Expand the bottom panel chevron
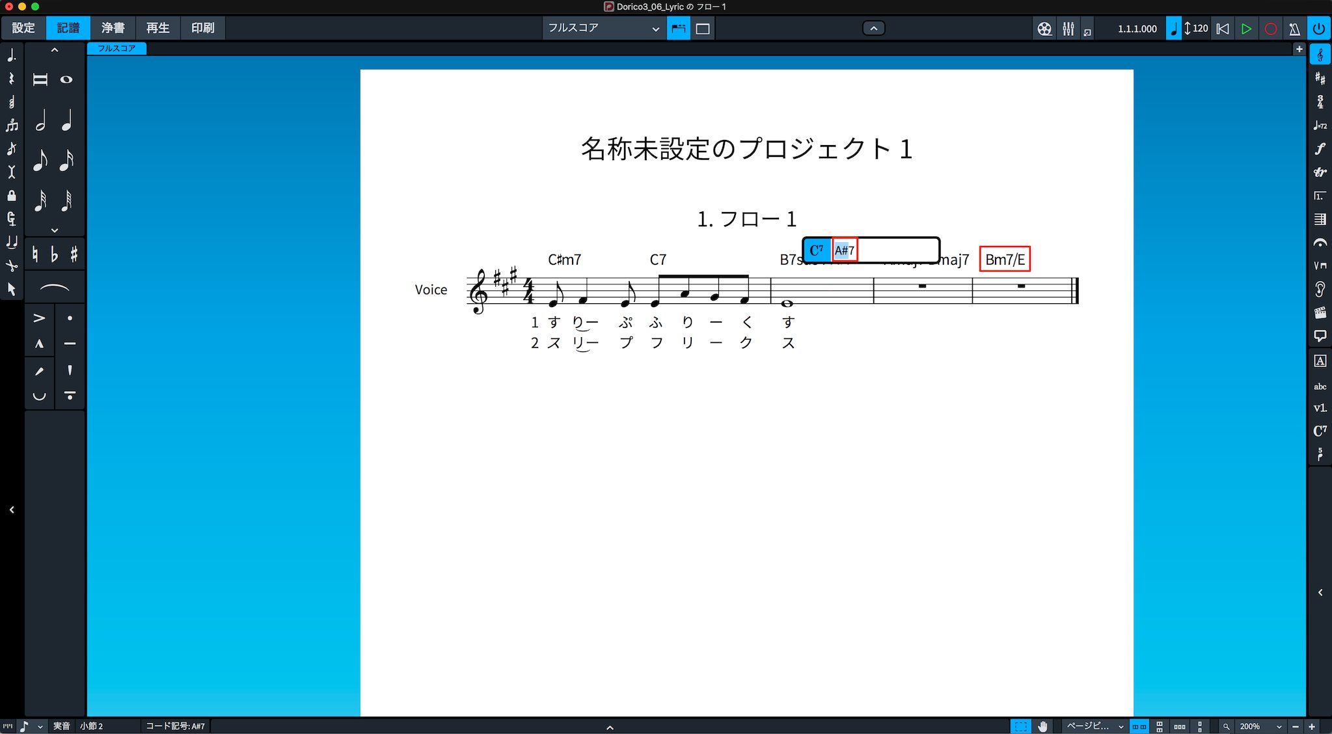This screenshot has height=734, width=1332. (x=610, y=727)
